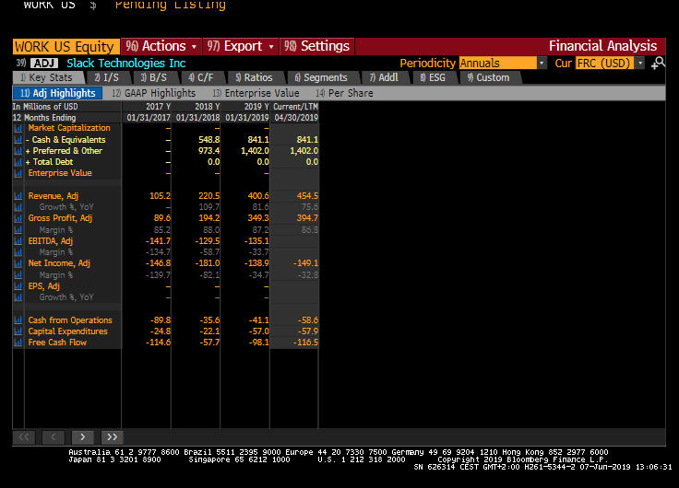Click the Slack Technologies Inc company name

pos(126,64)
